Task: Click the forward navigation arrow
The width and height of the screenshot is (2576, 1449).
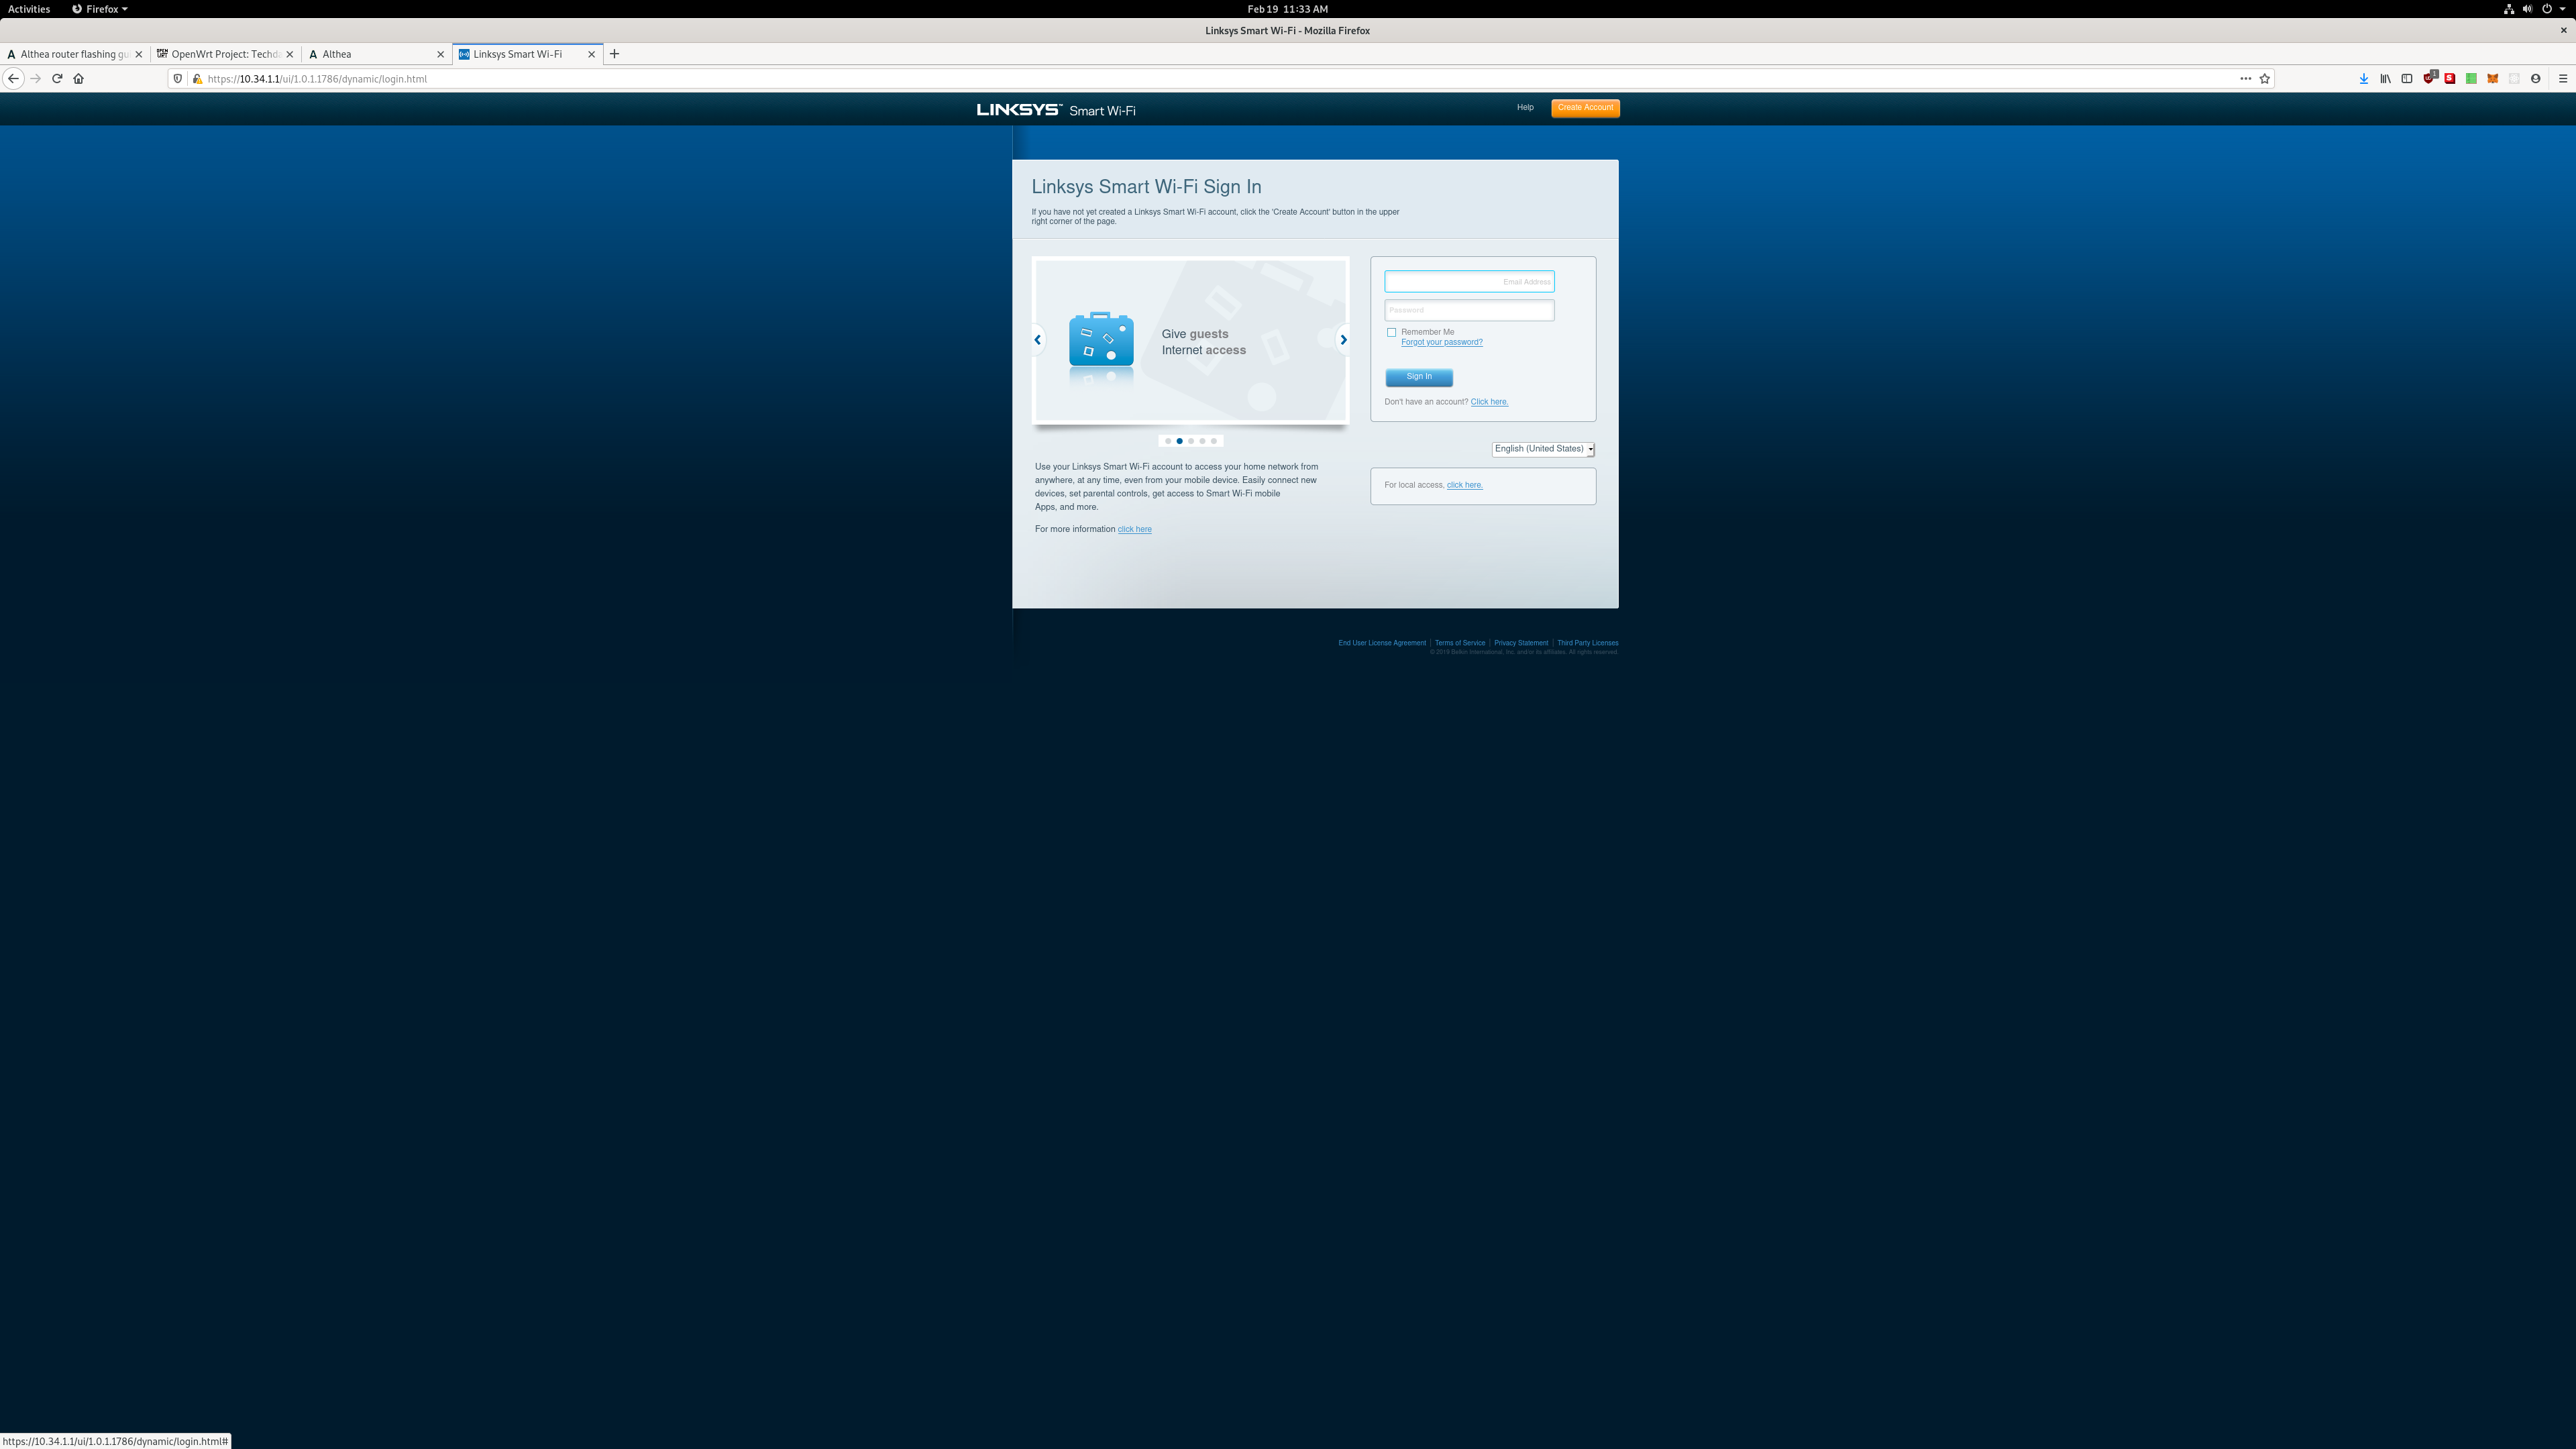Action: 36,79
